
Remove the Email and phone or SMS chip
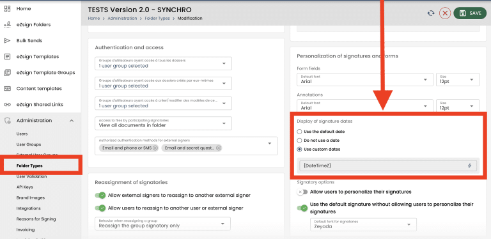coord(155,148)
